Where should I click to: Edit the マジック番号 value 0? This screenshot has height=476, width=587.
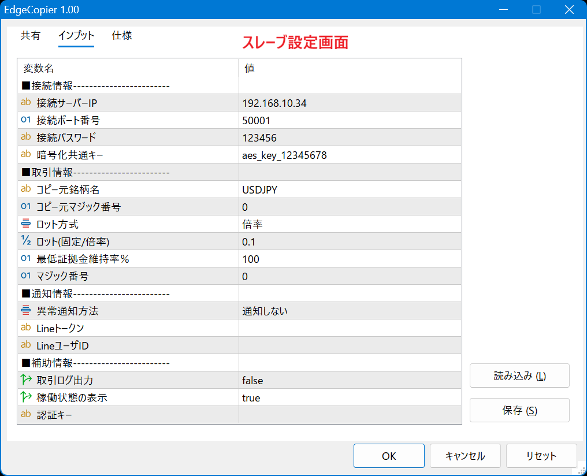[350, 276]
